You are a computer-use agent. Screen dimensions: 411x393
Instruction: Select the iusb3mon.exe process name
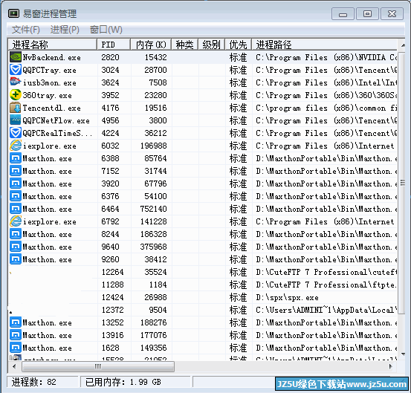click(x=49, y=82)
